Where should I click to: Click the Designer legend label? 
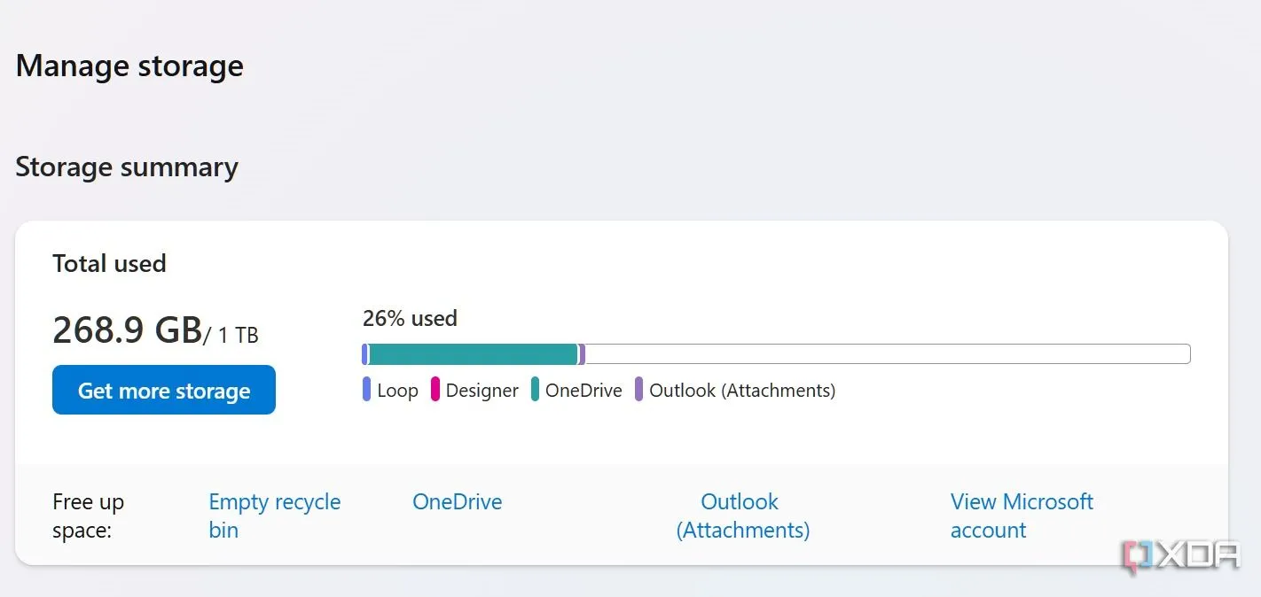482,391
